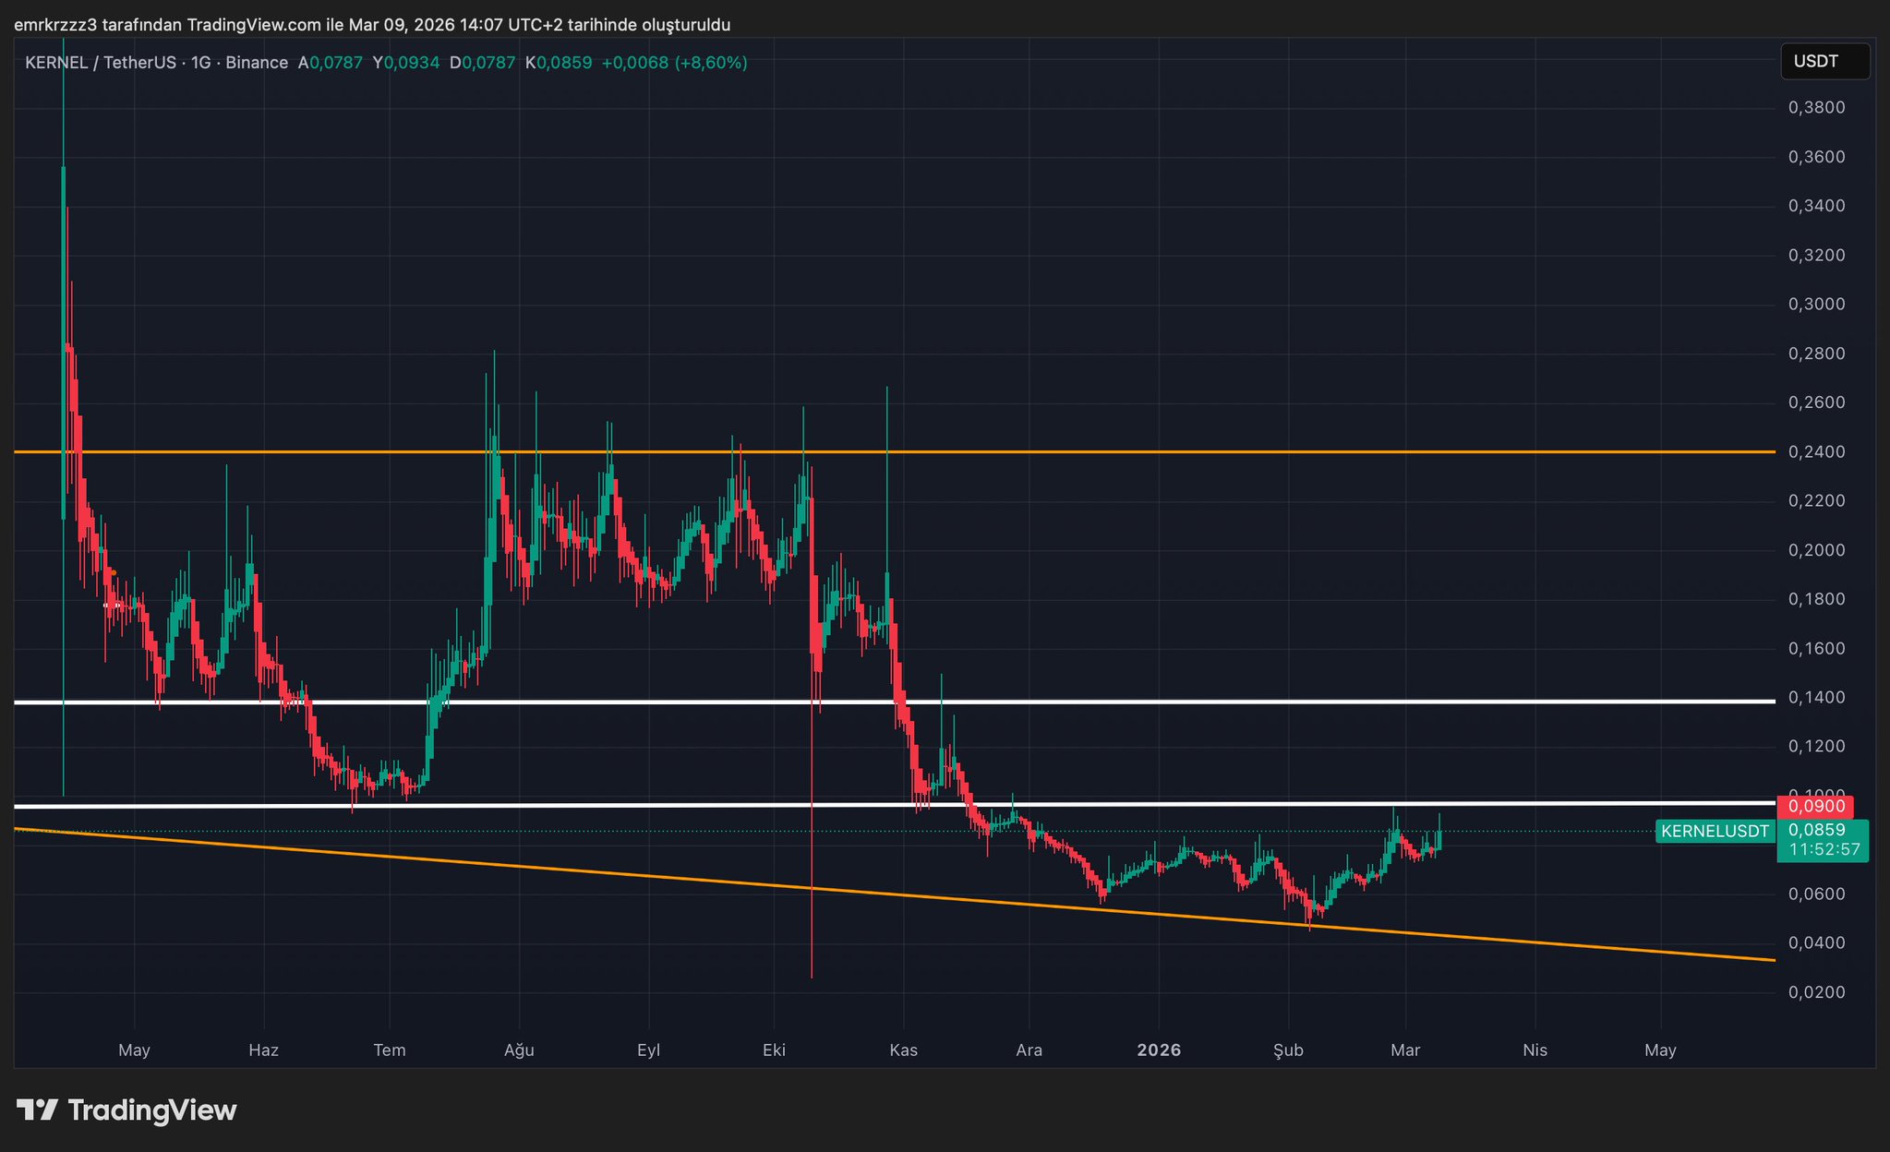Viewport: 1890px width, 1152px height.
Task: Click the TradingView logo at the bottom
Action: 126,1110
